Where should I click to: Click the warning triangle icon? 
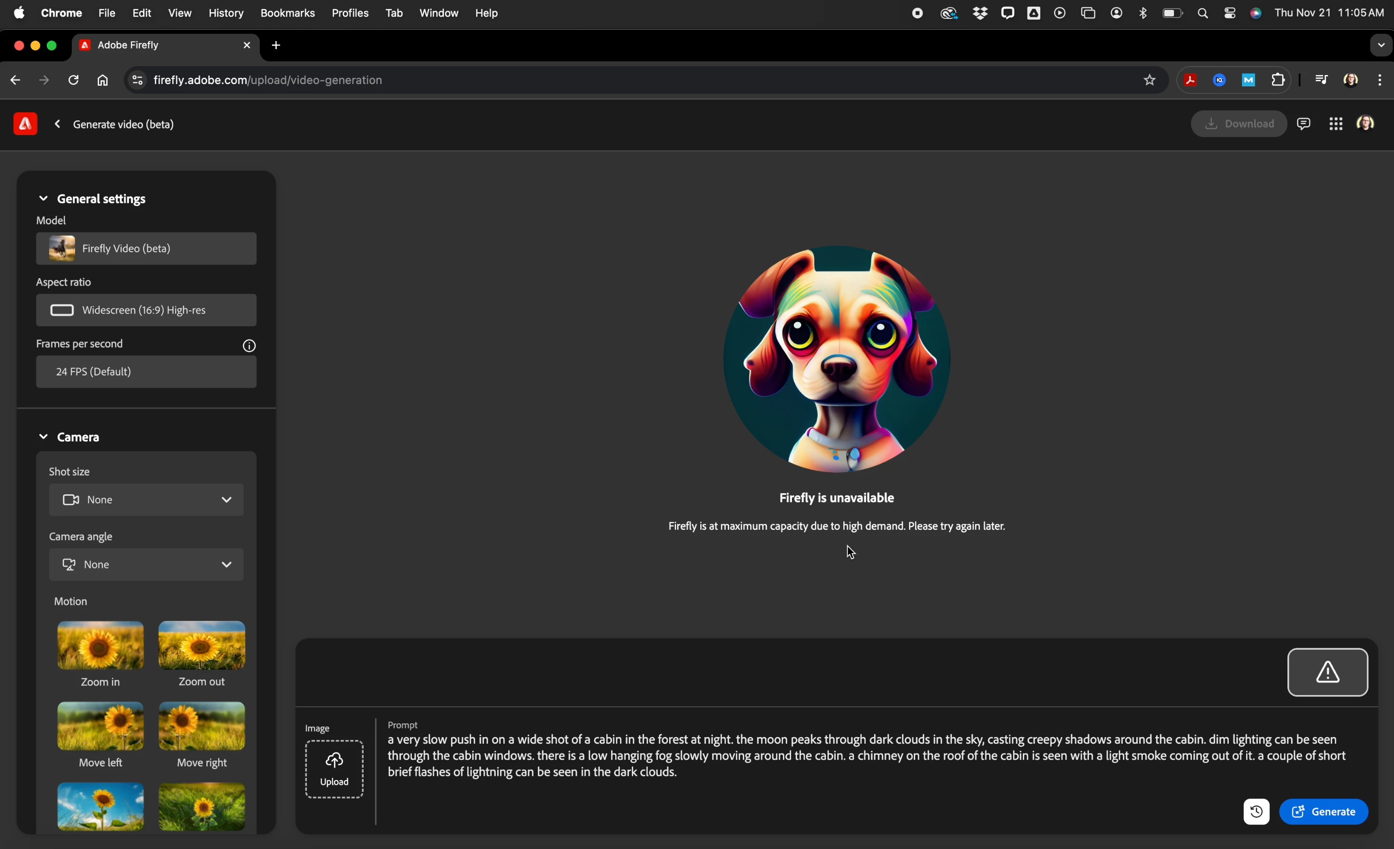click(1327, 672)
